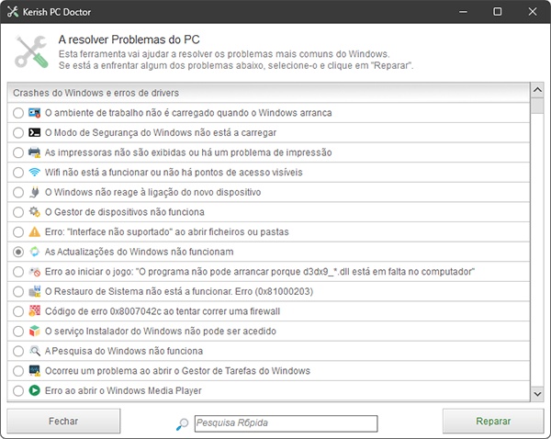The image size is (551, 439).
Task: Focus the Pesquisa Rápida search field
Action: click(x=286, y=423)
